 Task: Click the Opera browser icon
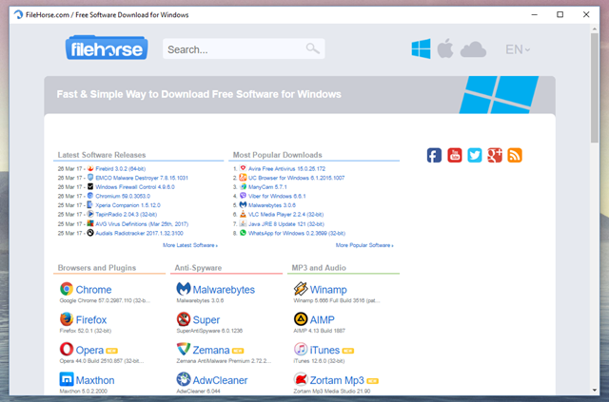[67, 349]
